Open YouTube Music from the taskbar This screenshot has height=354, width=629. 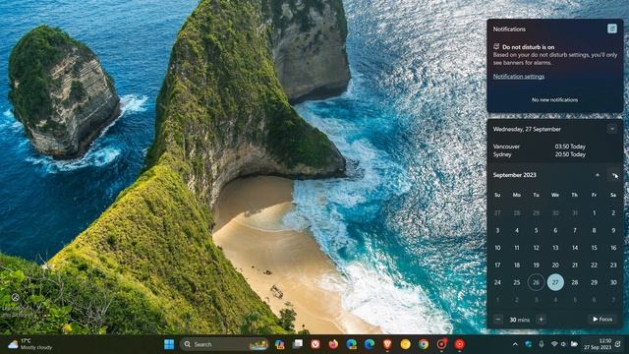[460, 344]
